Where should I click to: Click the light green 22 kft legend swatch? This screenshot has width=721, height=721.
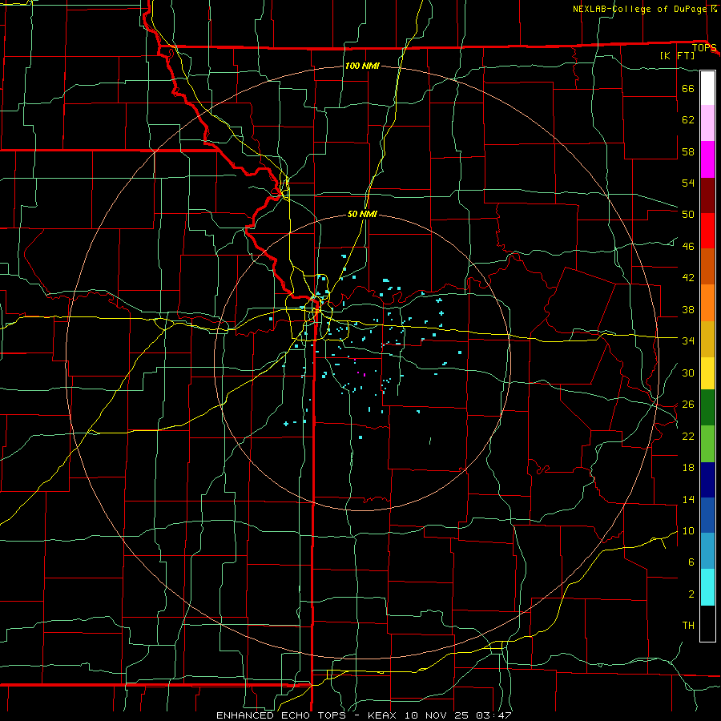tap(707, 444)
